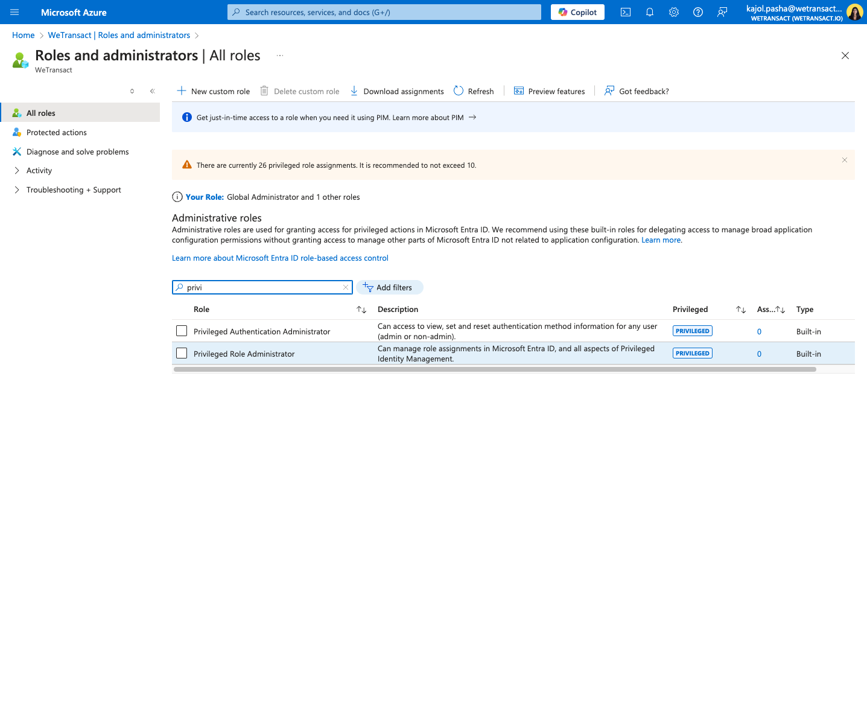Image resolution: width=867 pixels, height=723 pixels.
Task: Sort by the Privileged column
Action: (741, 310)
